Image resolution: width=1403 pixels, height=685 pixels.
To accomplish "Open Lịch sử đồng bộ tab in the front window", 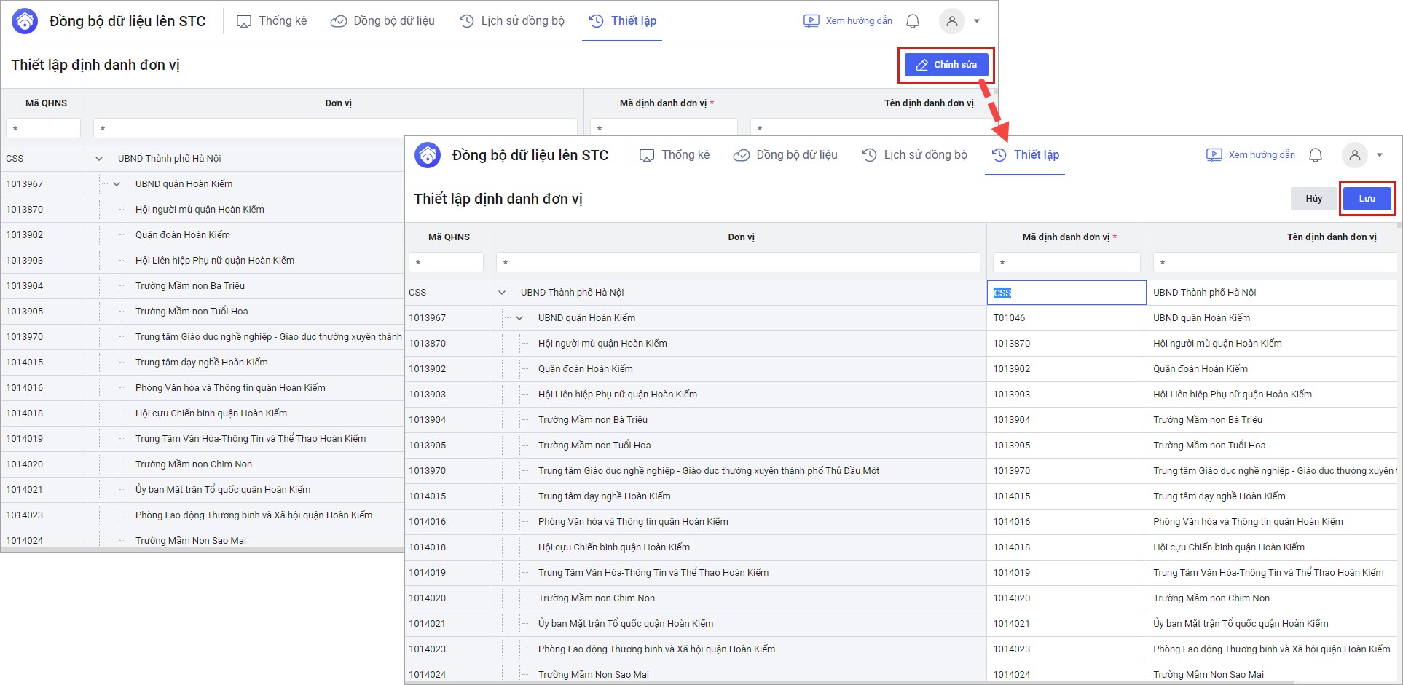I will click(914, 155).
